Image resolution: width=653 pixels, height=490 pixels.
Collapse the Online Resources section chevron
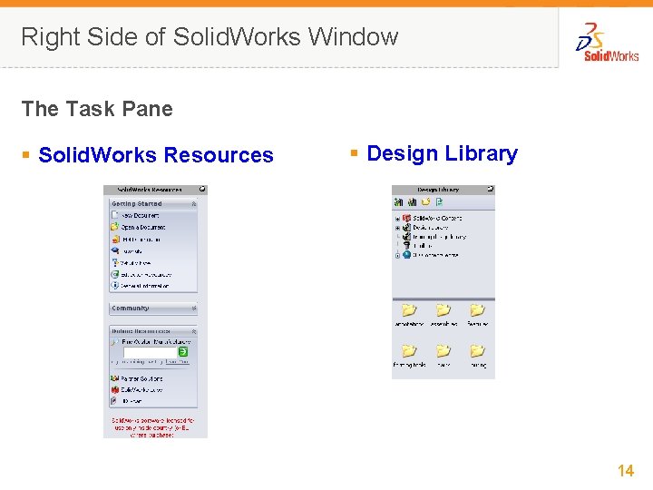coord(194,332)
